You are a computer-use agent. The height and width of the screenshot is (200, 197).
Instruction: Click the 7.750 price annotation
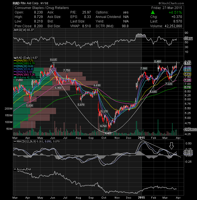67,71
